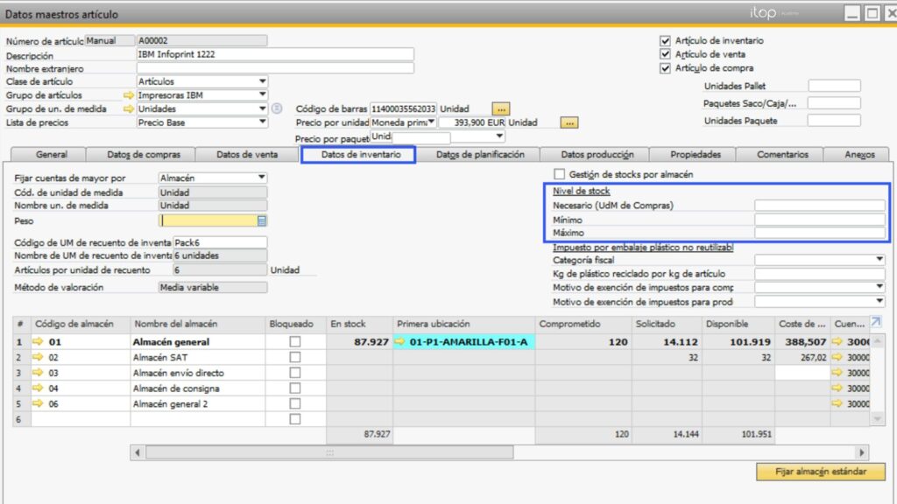This screenshot has width=897, height=504.
Task: Open the browse button next to Precio por unidad
Action: 569,122
